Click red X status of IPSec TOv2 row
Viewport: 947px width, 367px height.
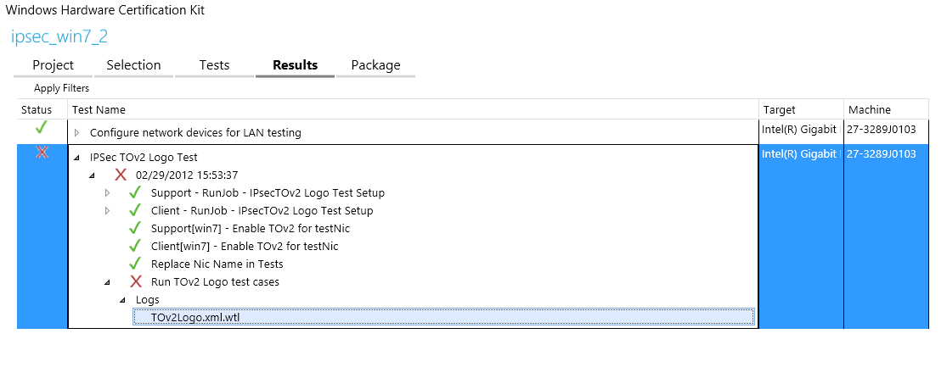(x=42, y=153)
